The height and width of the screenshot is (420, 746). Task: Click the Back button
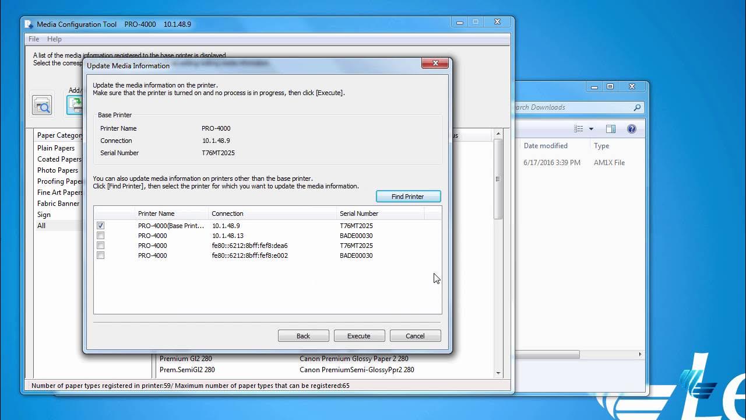[303, 336]
